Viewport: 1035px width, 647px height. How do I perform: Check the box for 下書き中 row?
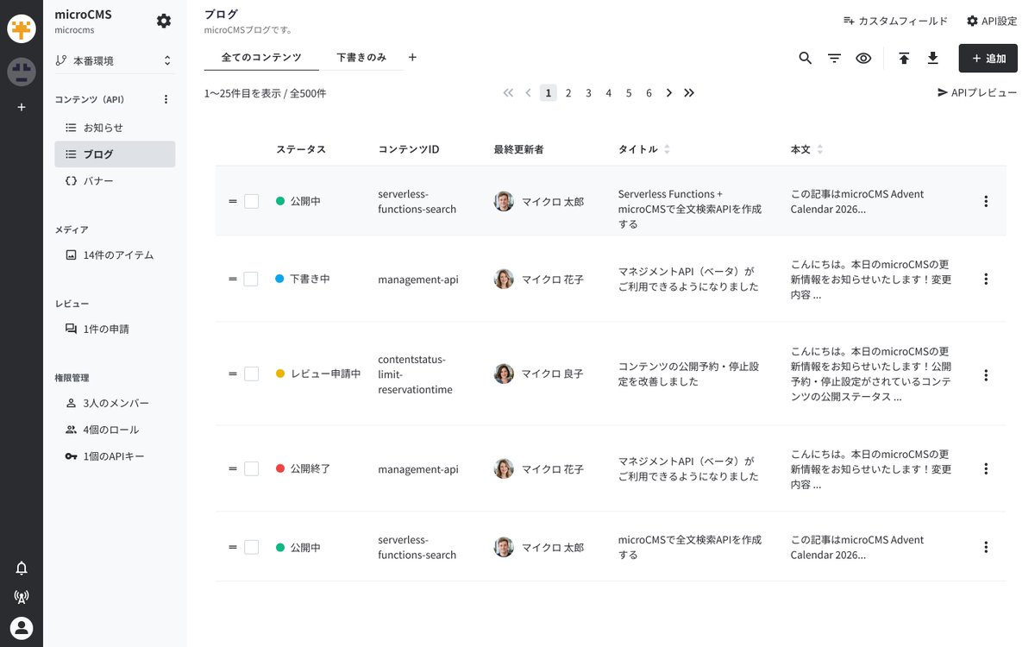pyautogui.click(x=251, y=279)
